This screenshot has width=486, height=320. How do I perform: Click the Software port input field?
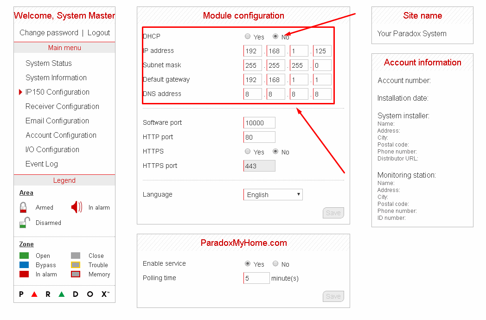click(259, 123)
